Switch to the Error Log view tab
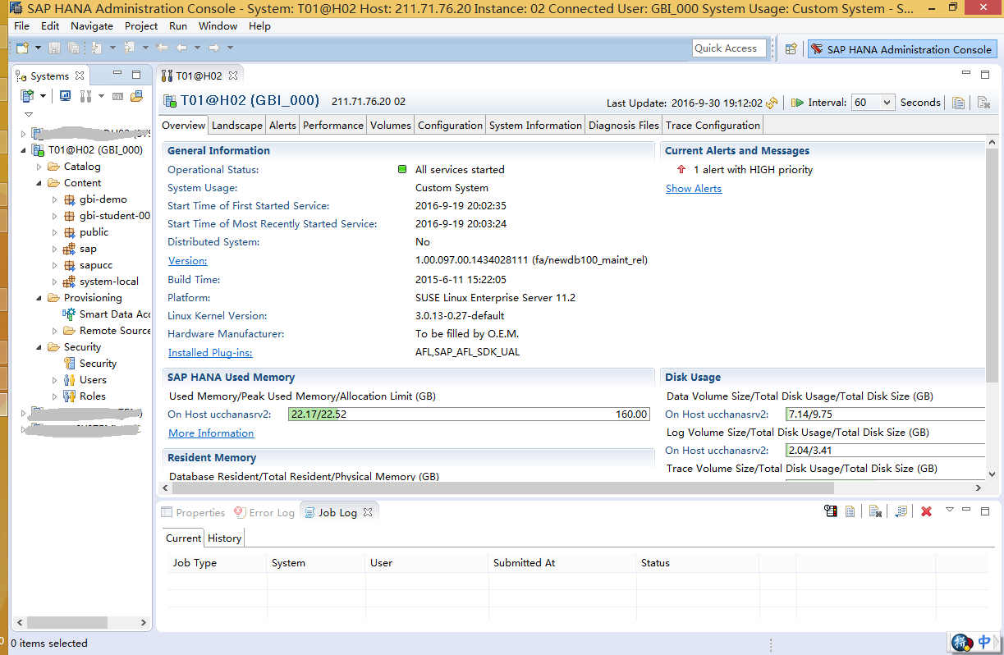1004x655 pixels. pyautogui.click(x=264, y=512)
